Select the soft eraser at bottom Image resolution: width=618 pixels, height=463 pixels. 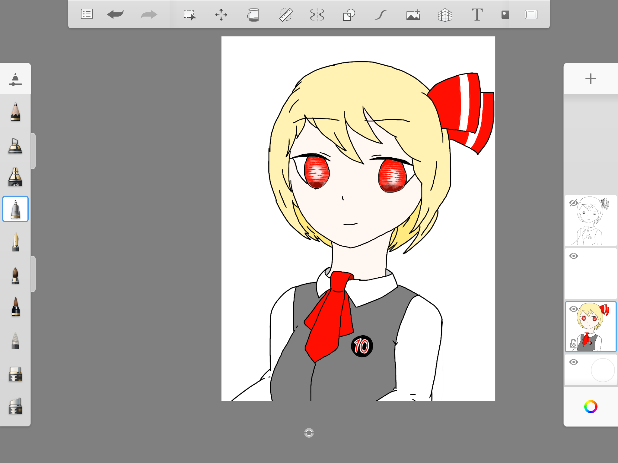coord(15,406)
